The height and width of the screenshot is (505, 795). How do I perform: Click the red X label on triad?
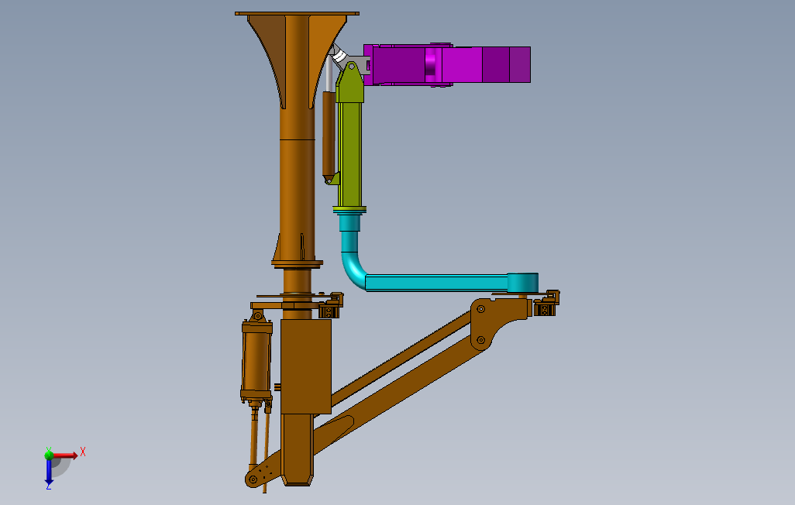[83, 452]
